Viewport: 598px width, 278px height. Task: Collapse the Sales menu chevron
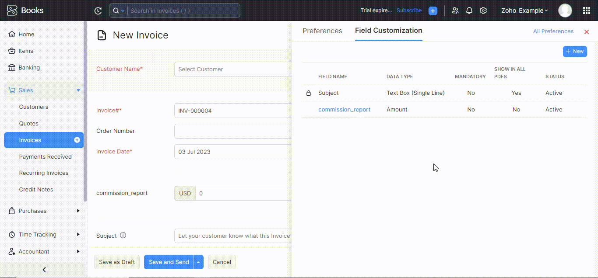78,90
